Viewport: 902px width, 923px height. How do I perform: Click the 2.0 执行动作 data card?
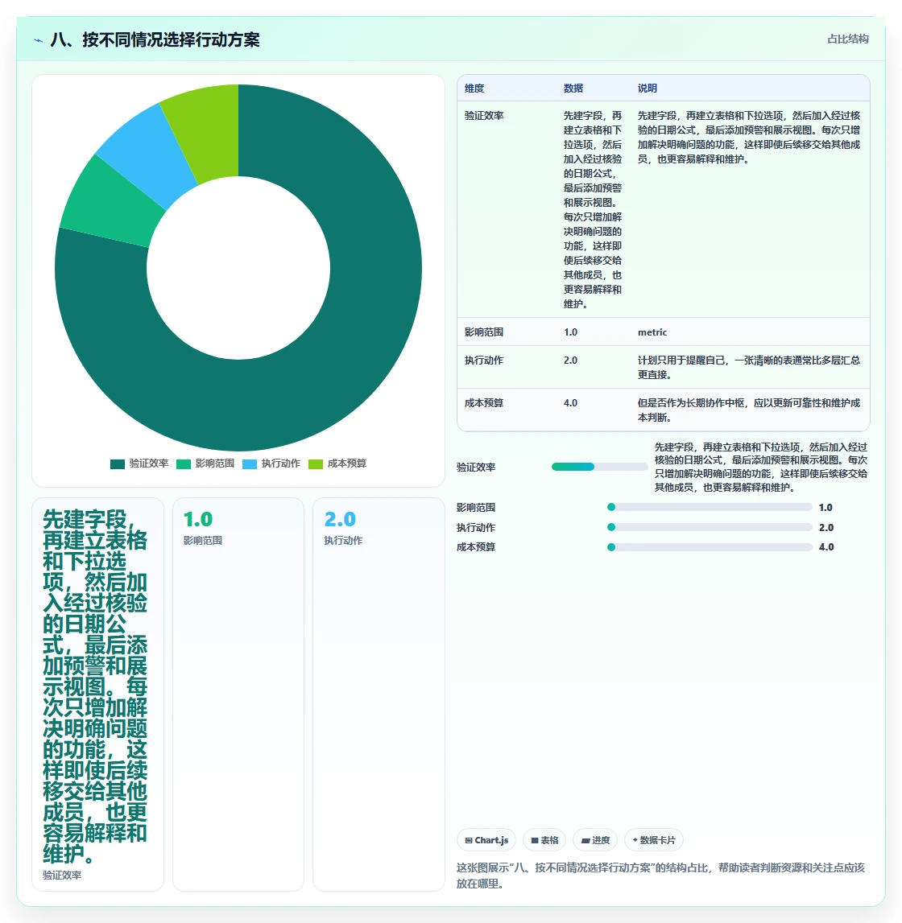pos(379,694)
